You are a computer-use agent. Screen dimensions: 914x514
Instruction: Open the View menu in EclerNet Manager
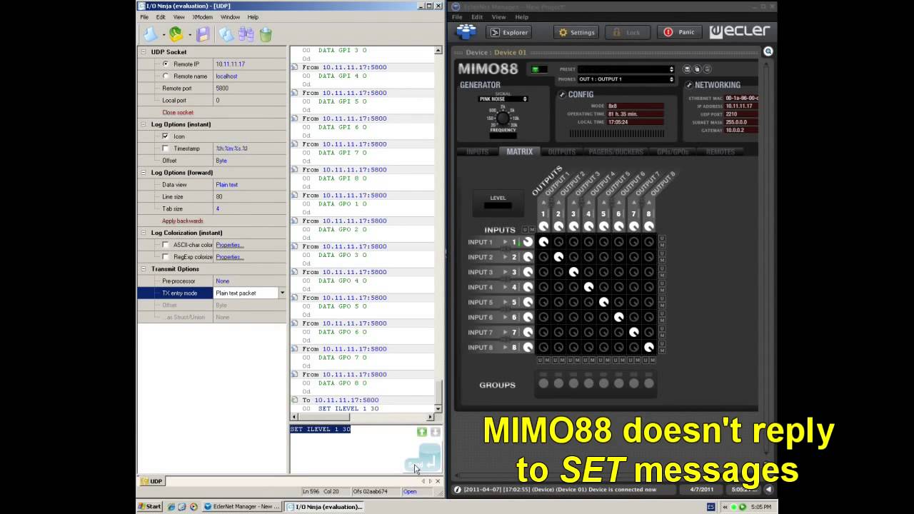tap(499, 17)
